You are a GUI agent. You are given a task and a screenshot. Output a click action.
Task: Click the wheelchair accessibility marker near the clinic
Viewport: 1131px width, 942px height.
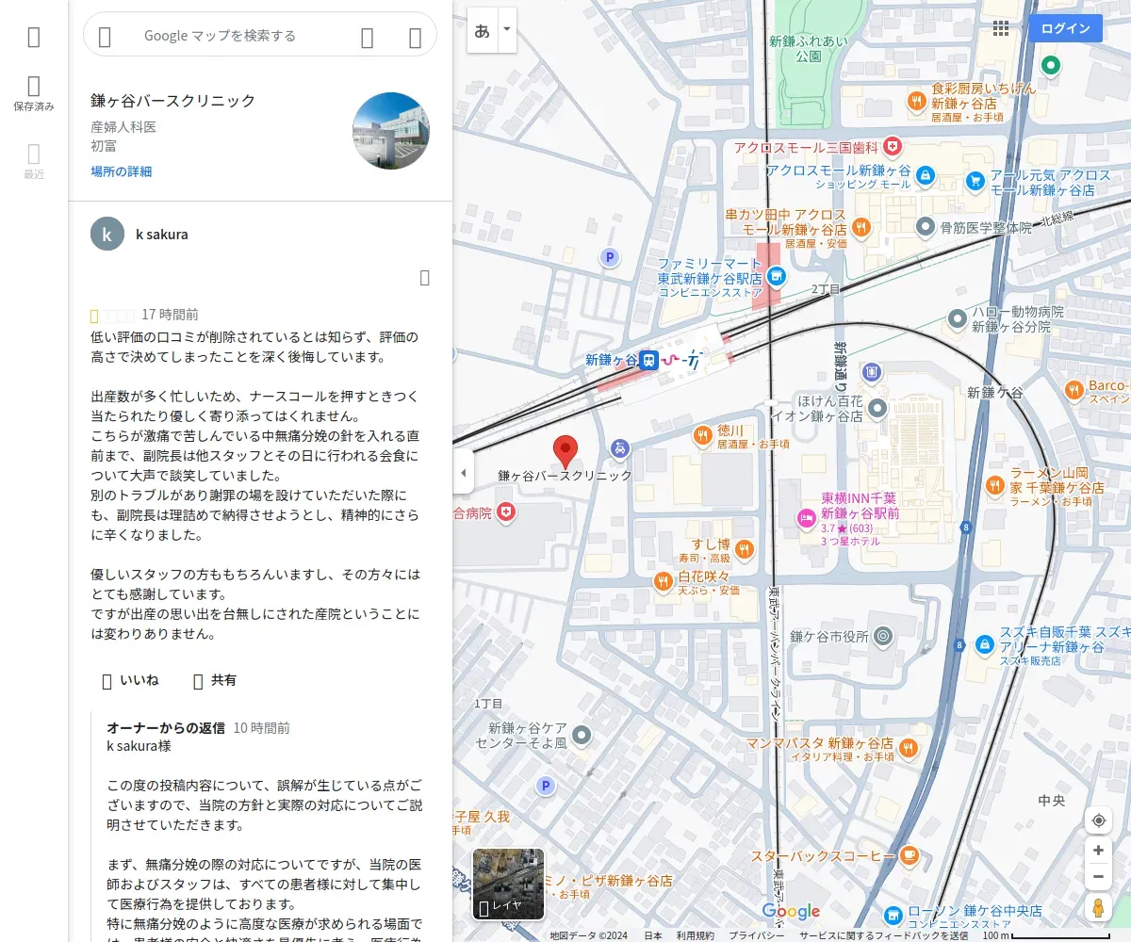619,448
